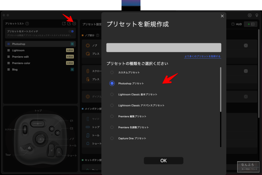Select the カスタムプリセット radio option
This screenshot has height=175, width=262.
112,72
